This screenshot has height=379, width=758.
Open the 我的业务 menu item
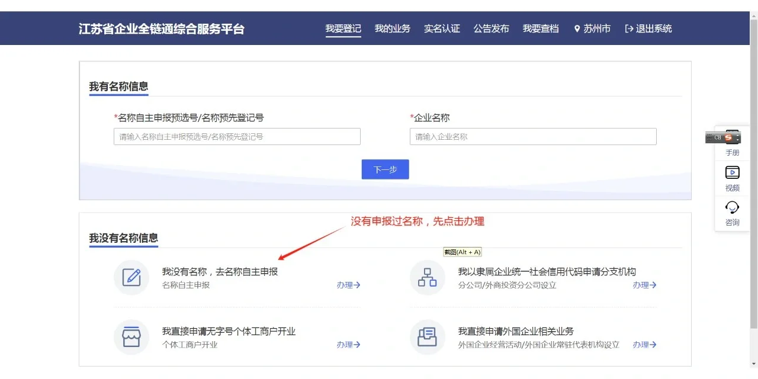tap(392, 28)
